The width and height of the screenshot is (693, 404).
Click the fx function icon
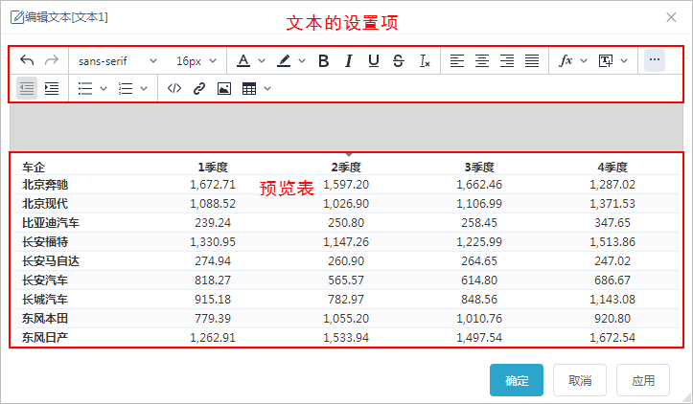tap(566, 60)
